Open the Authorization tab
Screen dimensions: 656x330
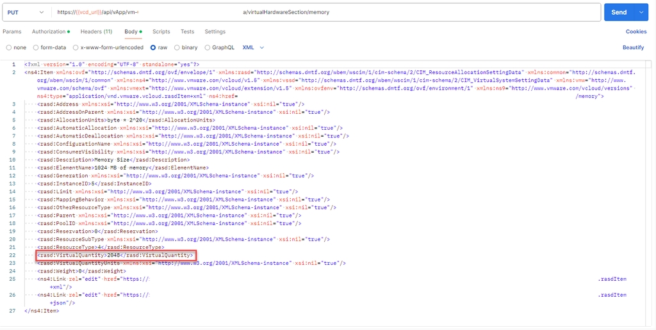click(49, 31)
